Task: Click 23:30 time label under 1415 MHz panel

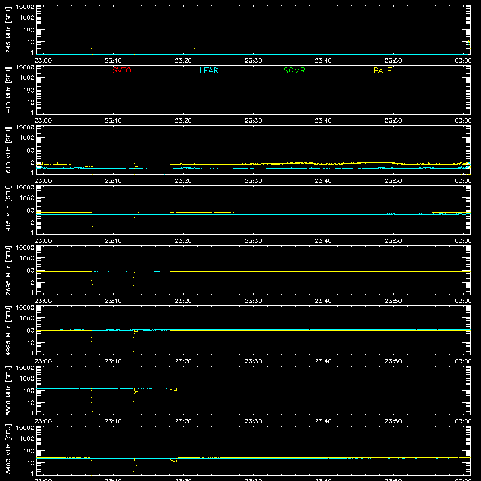Action: tap(253, 241)
